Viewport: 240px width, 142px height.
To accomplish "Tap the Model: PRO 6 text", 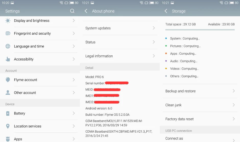I will point(94,77).
